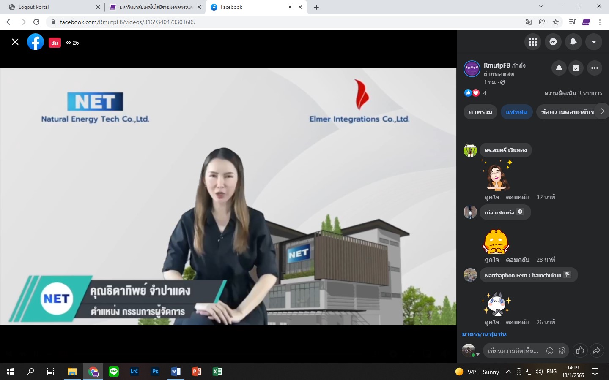Open the sticker picker in comment box
This screenshot has width=609, height=380.
[562, 350]
